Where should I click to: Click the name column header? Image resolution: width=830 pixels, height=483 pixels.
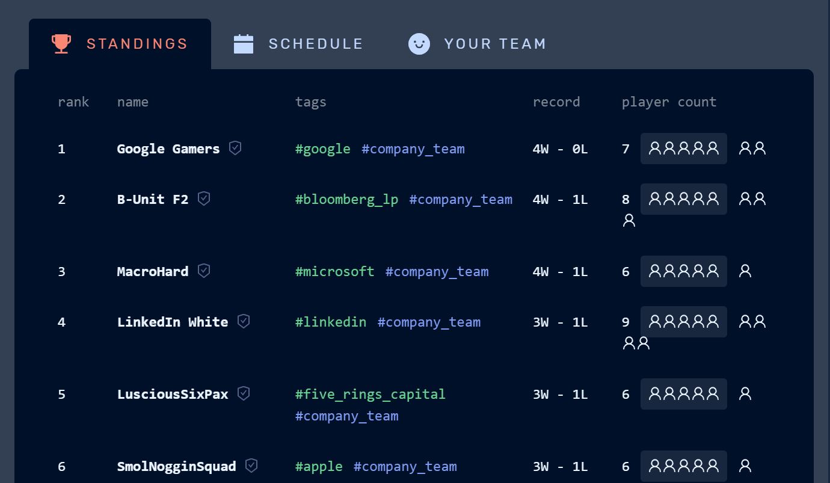pyautogui.click(x=133, y=102)
